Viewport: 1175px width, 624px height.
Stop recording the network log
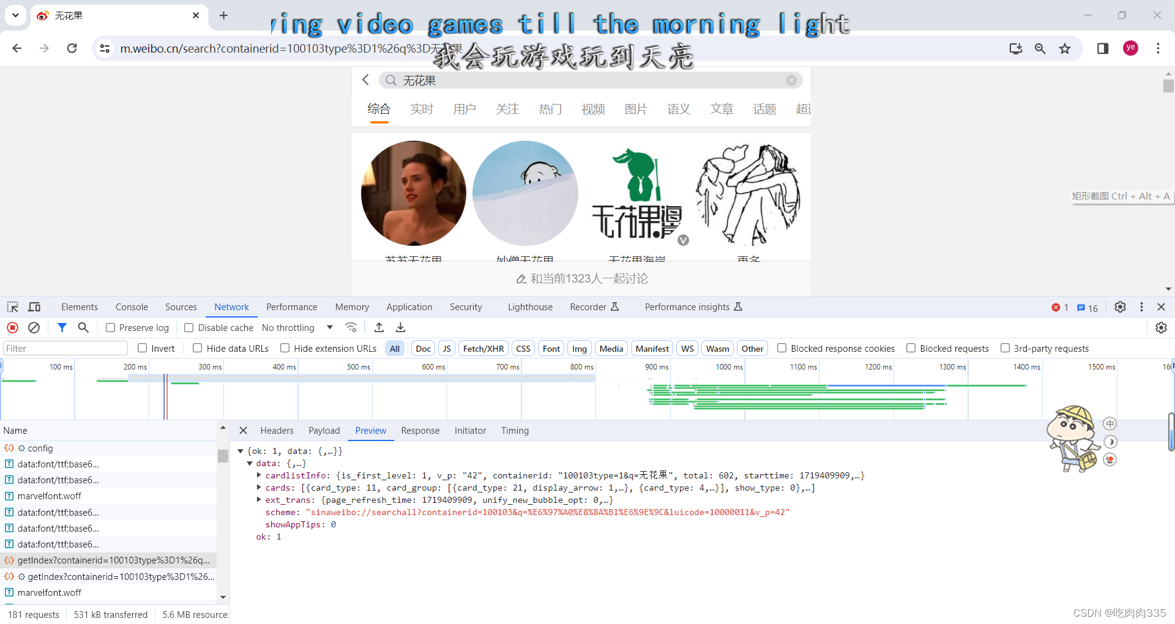[x=12, y=328]
